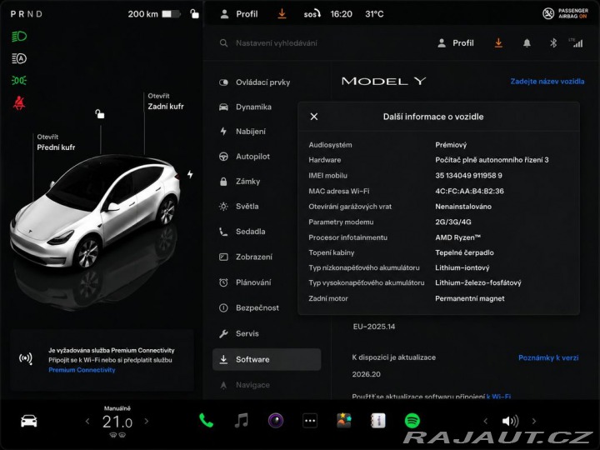600x450 pixels.
Task: Tap the EU-2025.14 software version text
Action: [x=374, y=327]
